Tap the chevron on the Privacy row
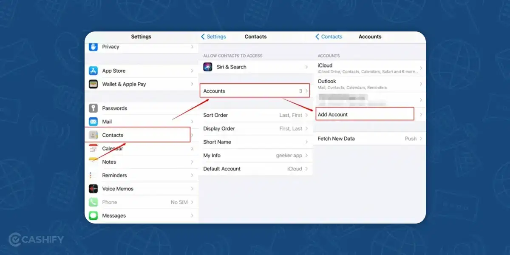Viewport: 510px width, 255px height. (192, 47)
